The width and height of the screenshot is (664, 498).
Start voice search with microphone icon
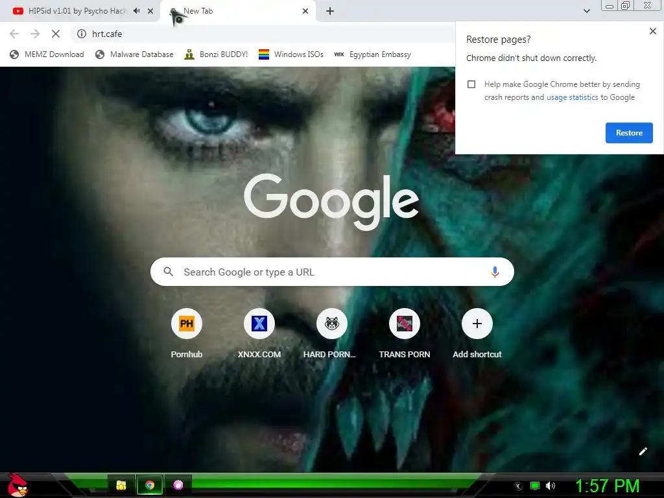pos(495,272)
